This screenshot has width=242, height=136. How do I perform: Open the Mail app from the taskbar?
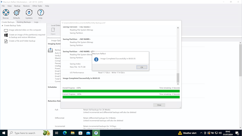click(88, 133)
